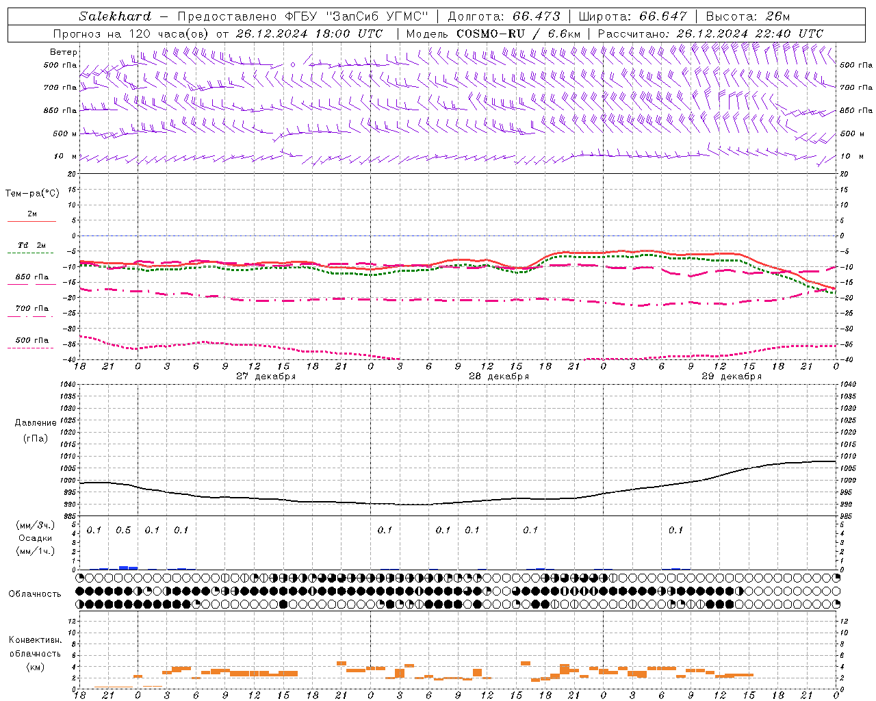Click the '28 декабря' date label
Viewport: 876px width, 701px height.
coord(499,377)
